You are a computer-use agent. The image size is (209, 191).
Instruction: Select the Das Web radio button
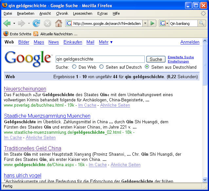coord(74,66)
